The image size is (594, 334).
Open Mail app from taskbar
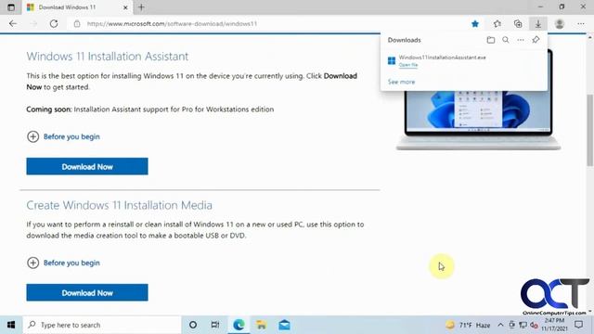[x=284, y=325]
